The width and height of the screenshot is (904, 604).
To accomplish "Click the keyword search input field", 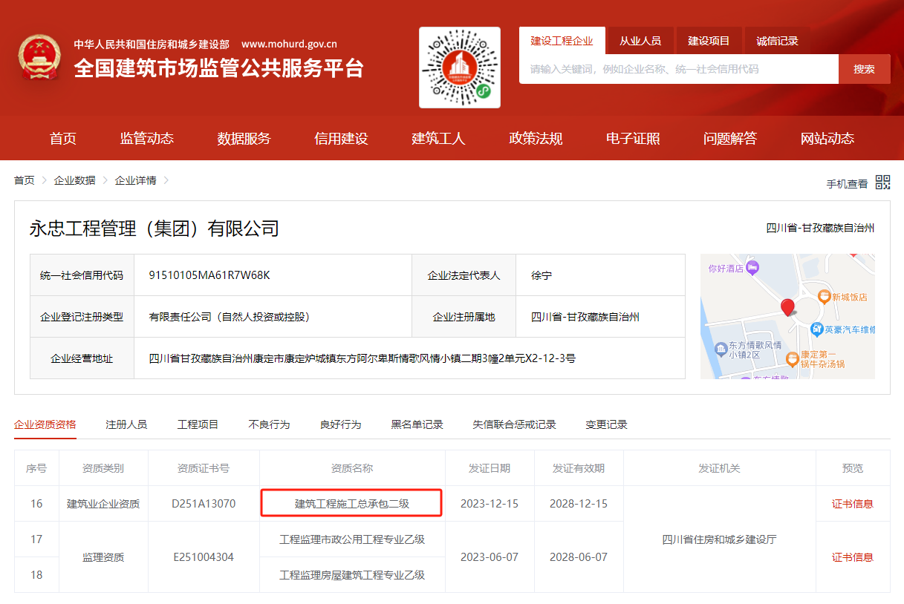I will 678,69.
